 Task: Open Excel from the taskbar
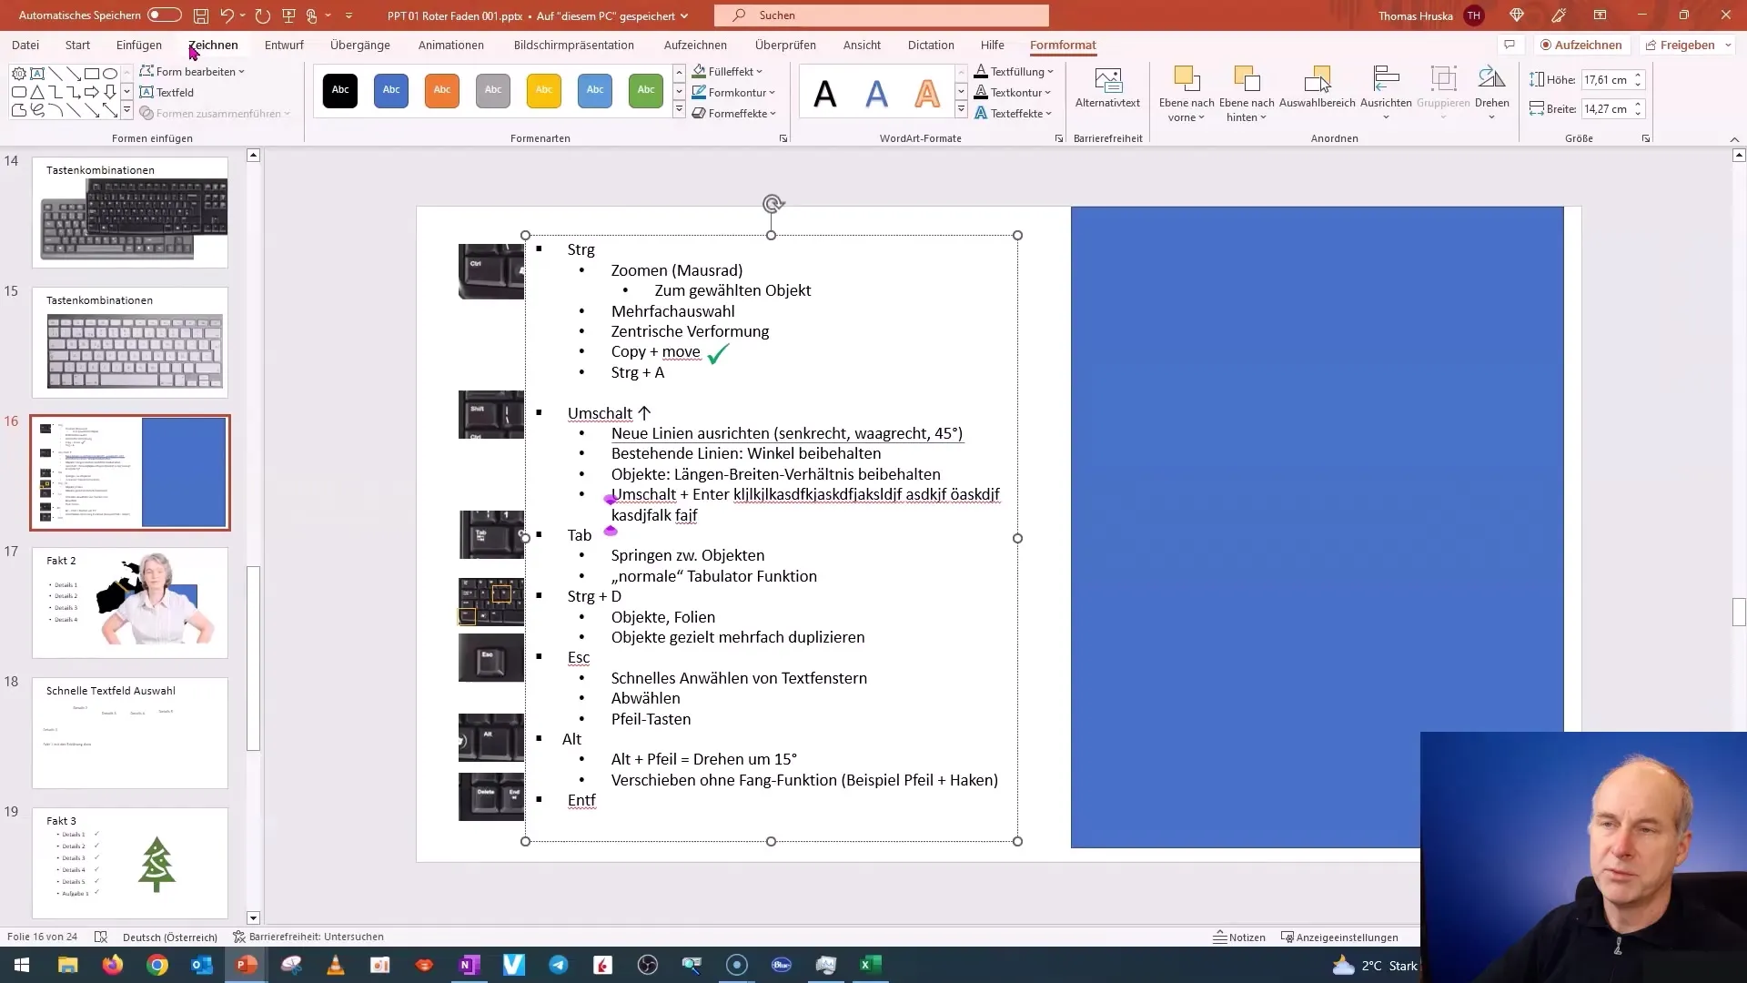click(x=871, y=965)
